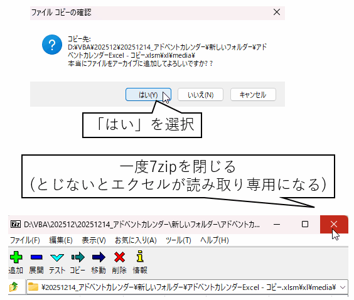Click the folder icon in address bar

(x=33, y=287)
